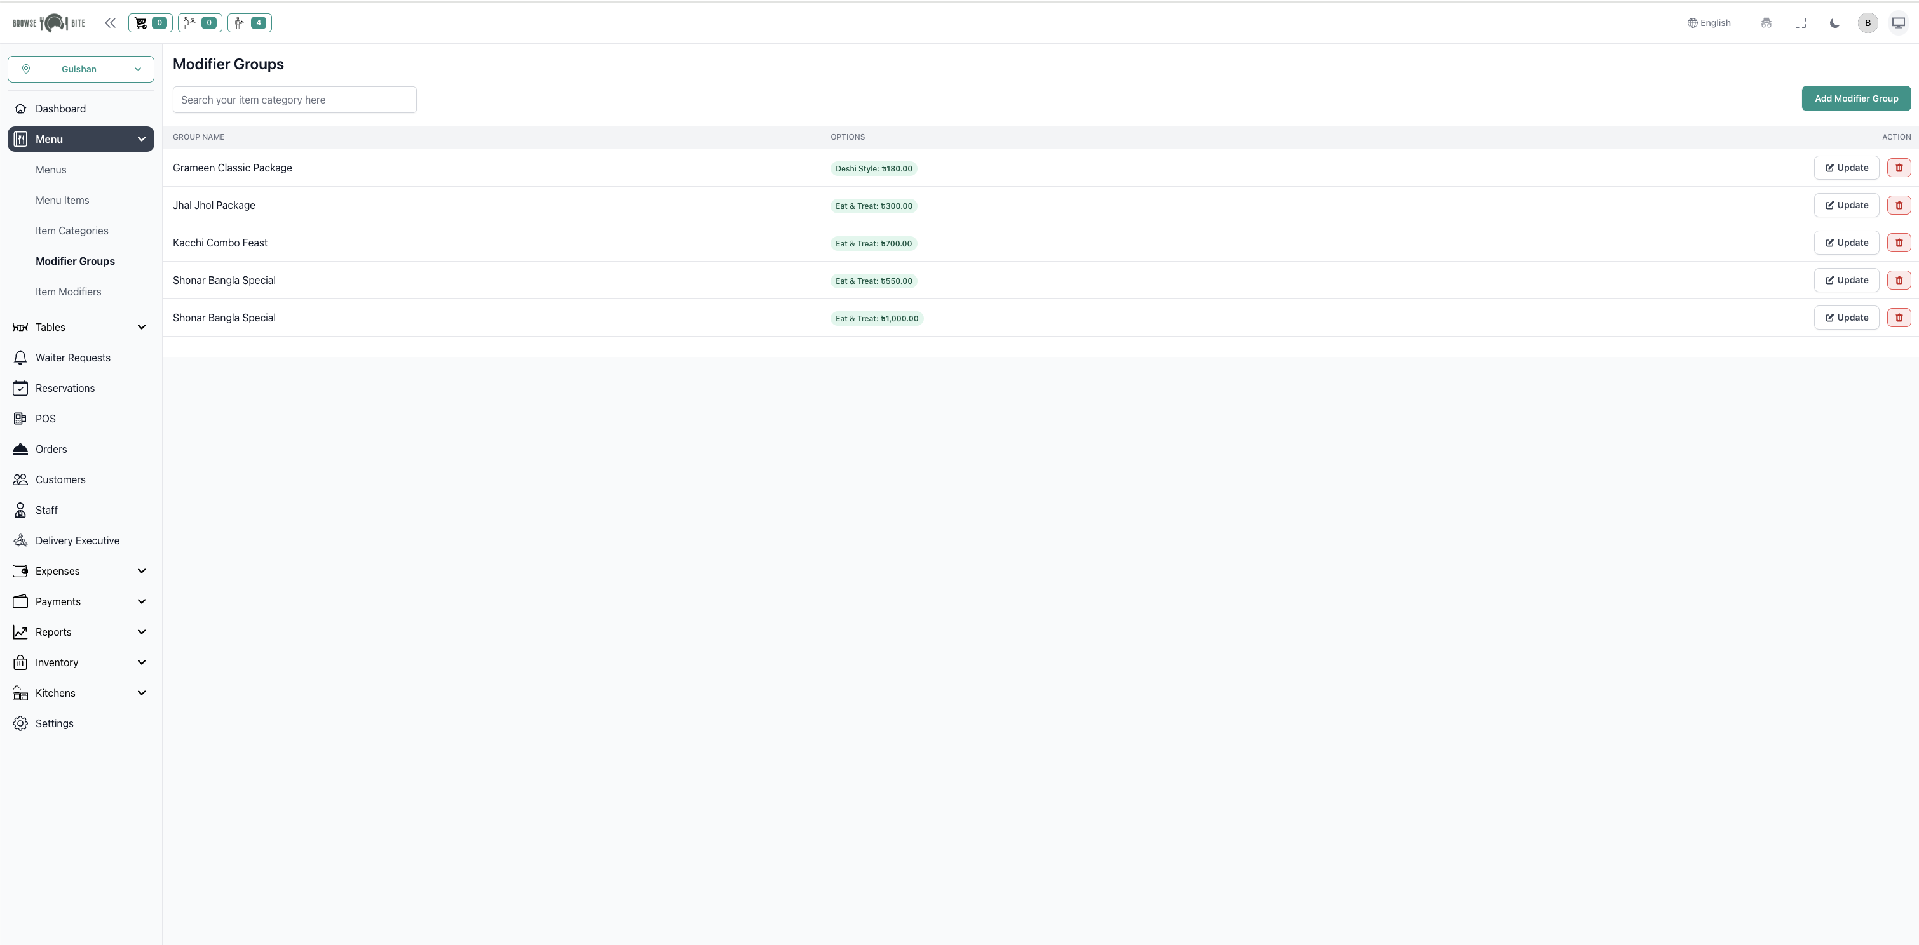1919x945 pixels.
Task: Open the Gulshan branch dropdown
Action: [x=81, y=69]
